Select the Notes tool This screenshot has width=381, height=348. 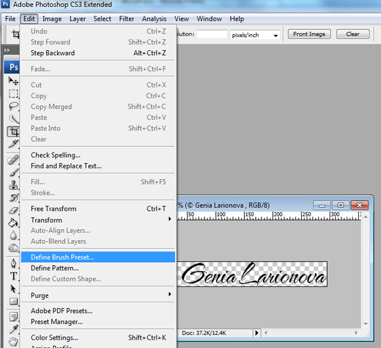pyautogui.click(x=13, y=317)
